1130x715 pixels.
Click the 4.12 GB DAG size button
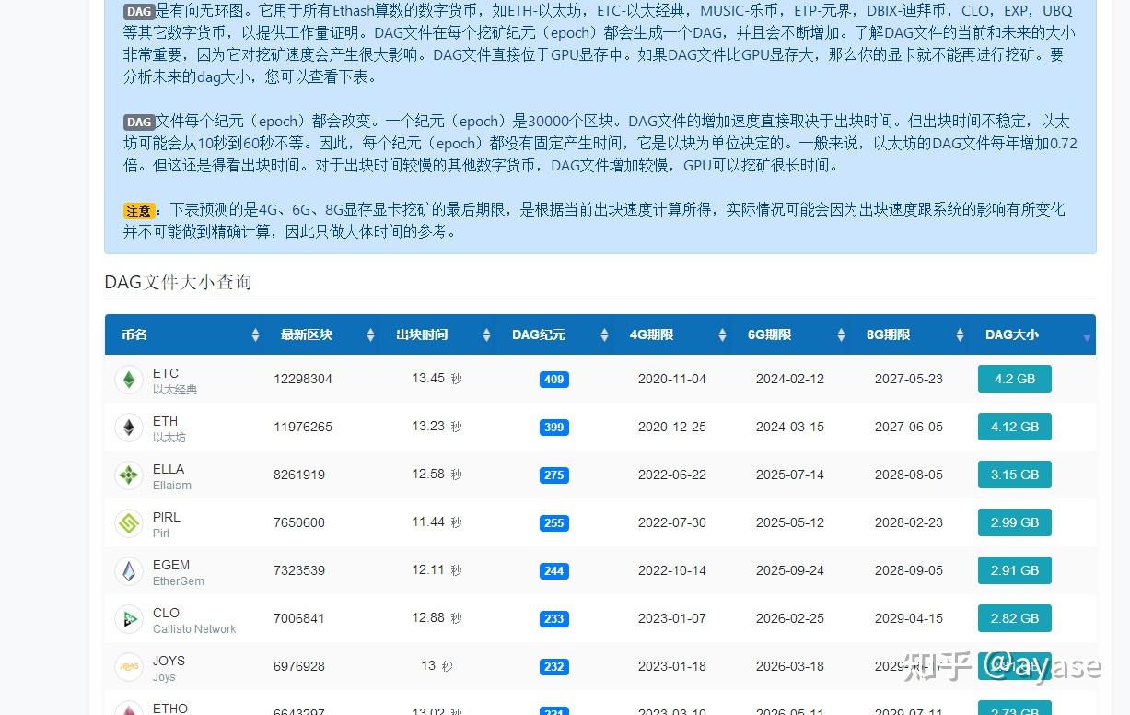click(1015, 427)
